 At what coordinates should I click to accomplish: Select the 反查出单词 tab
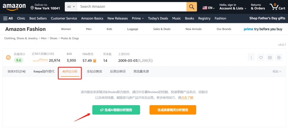(x=118, y=72)
